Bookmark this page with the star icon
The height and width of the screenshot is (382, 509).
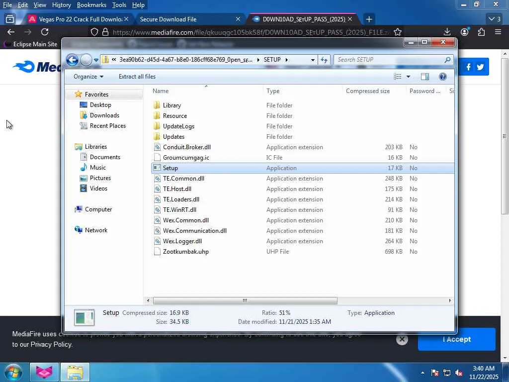click(398, 32)
